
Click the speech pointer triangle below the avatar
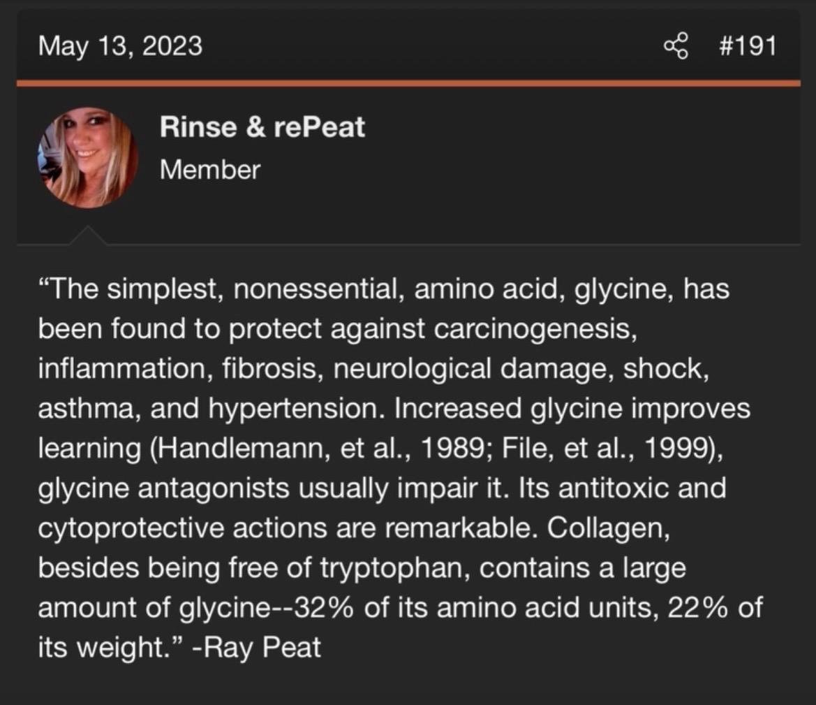88,236
